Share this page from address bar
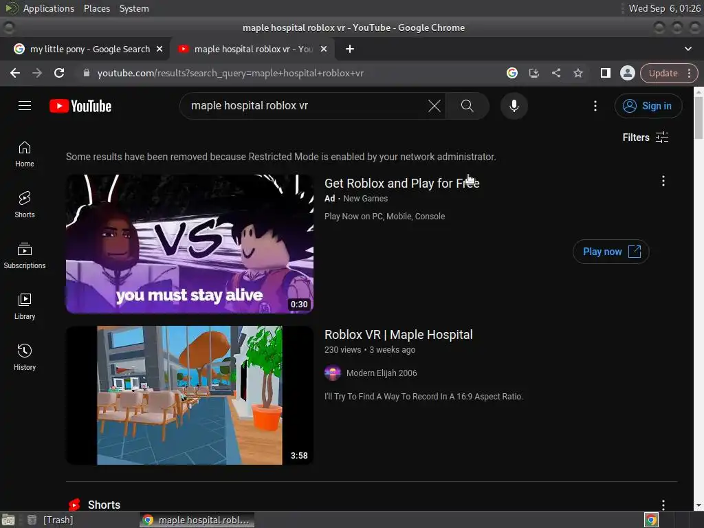 click(555, 73)
